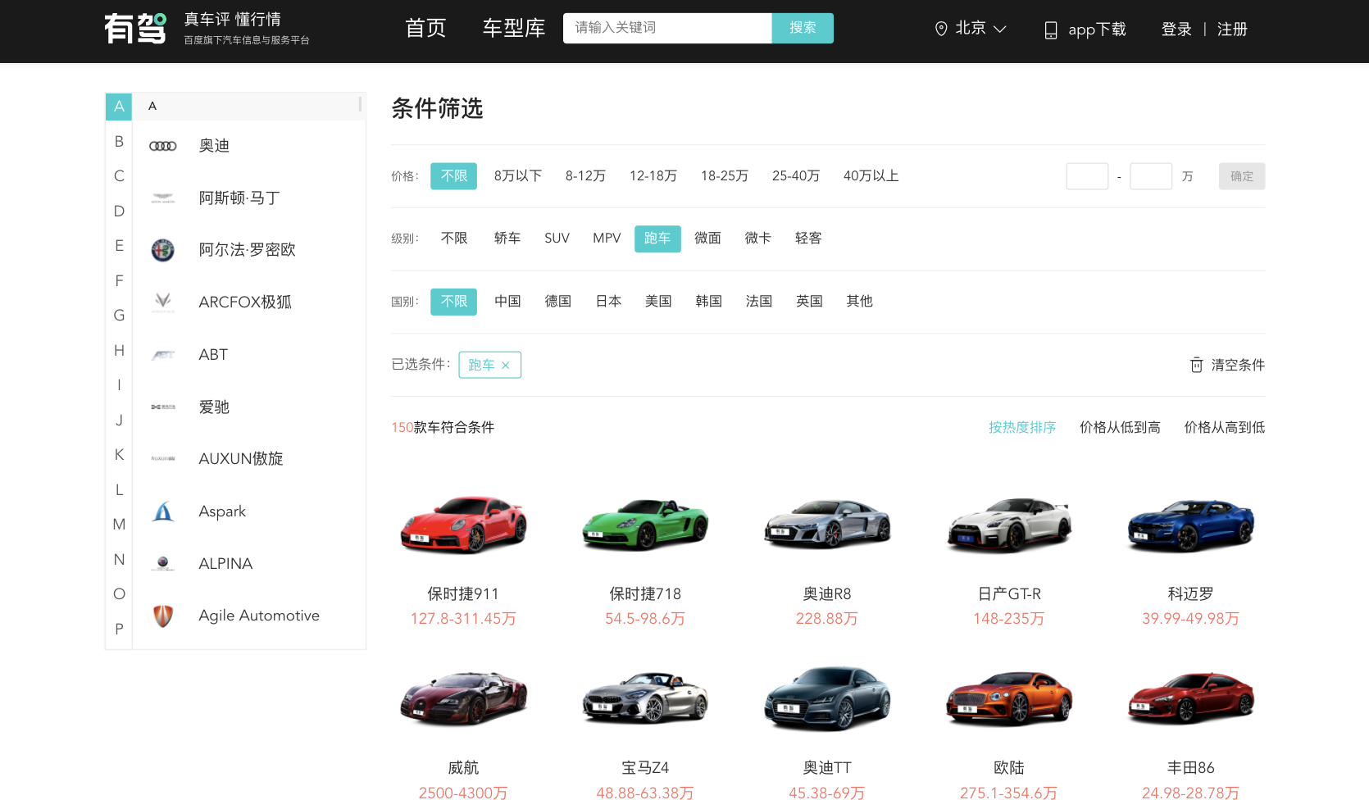The width and height of the screenshot is (1369, 800).
Task: Focus the minimum price input box
Action: pyautogui.click(x=1087, y=176)
